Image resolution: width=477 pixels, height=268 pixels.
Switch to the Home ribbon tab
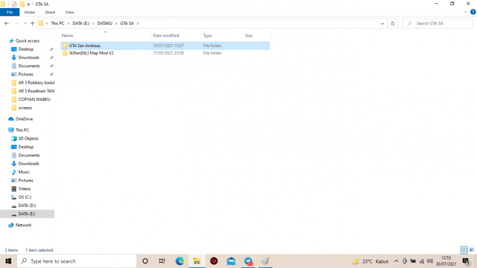(x=30, y=12)
